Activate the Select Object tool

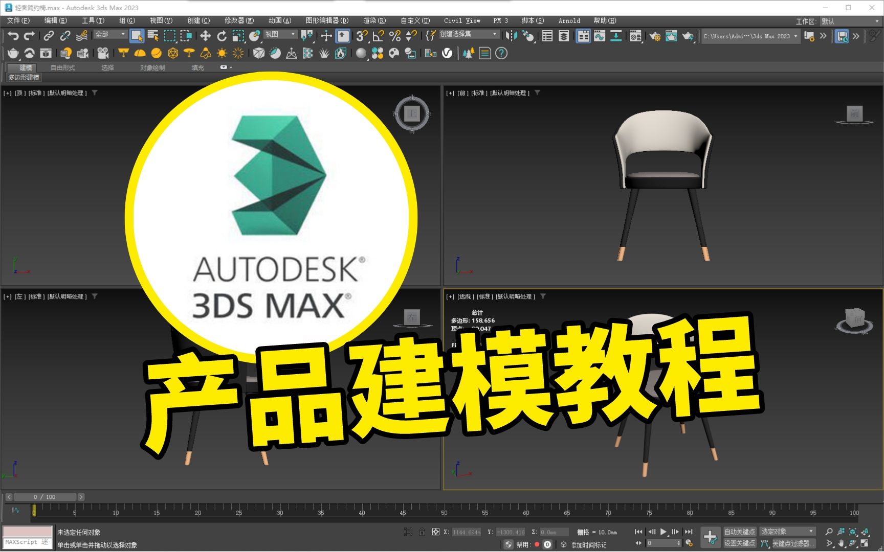point(137,36)
